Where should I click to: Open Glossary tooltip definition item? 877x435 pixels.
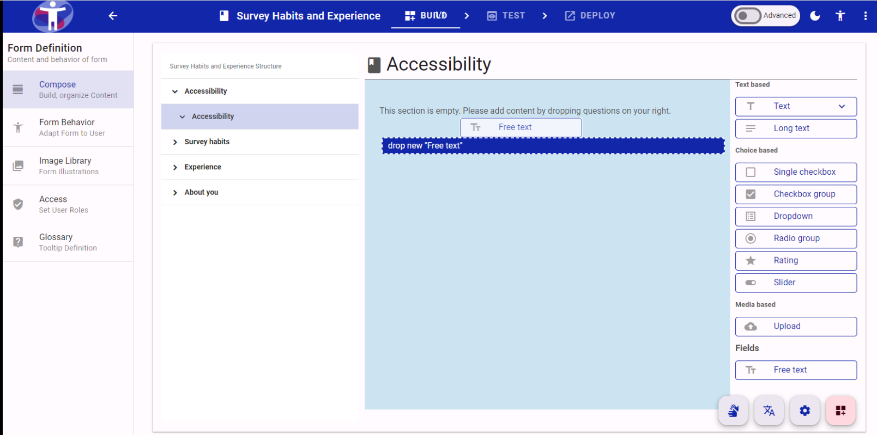tap(68, 242)
